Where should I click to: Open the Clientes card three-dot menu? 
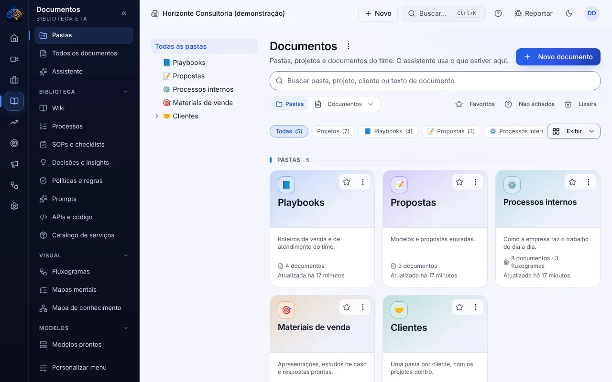click(476, 307)
